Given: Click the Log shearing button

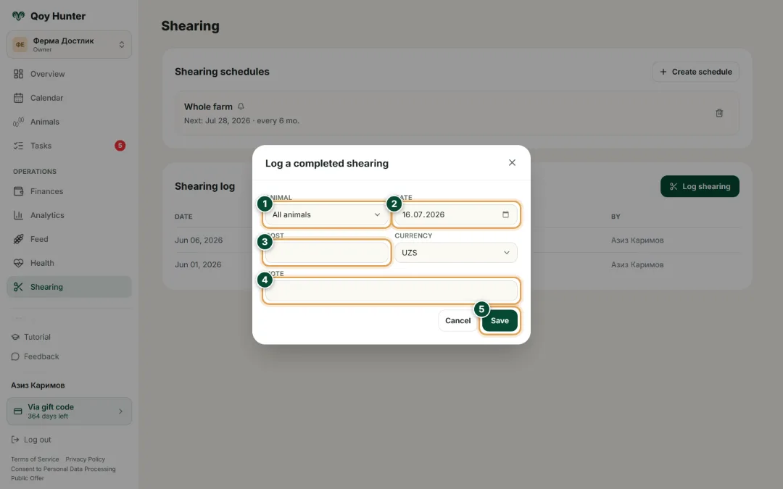Looking at the screenshot, I should (x=700, y=186).
